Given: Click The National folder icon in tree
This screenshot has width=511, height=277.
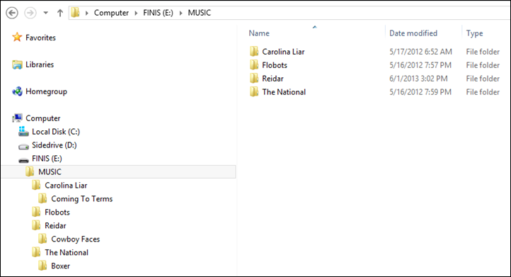Looking at the screenshot, I should [36, 252].
